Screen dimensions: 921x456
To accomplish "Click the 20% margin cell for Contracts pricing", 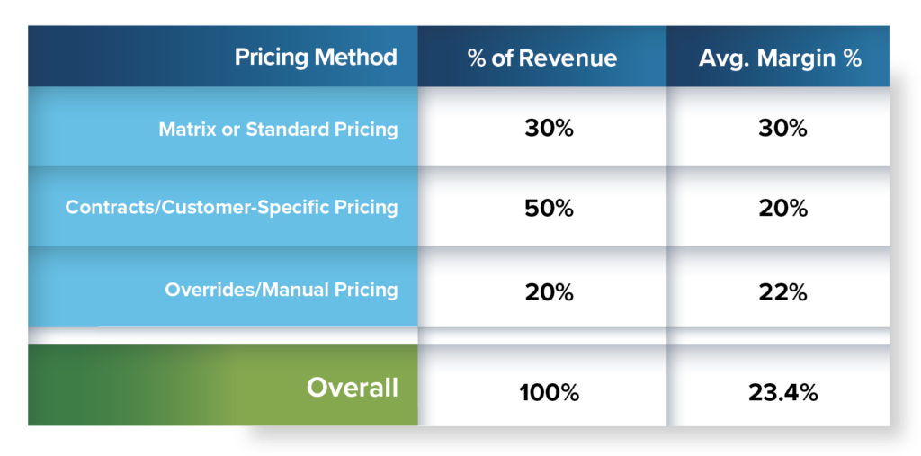I will [778, 207].
